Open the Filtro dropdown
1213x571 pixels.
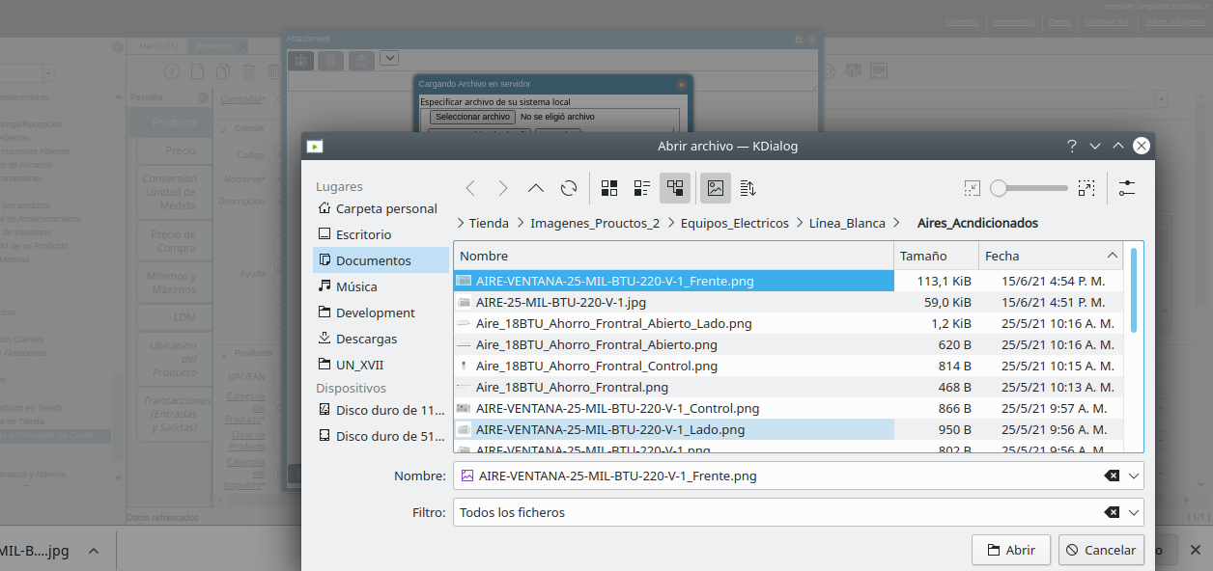[1133, 512]
